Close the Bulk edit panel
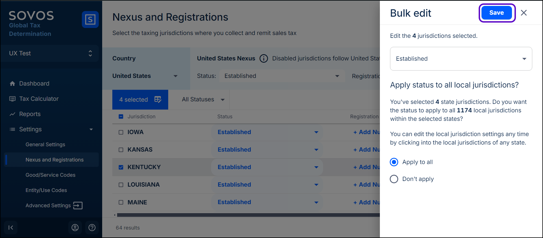This screenshot has width=543, height=238. (x=524, y=13)
